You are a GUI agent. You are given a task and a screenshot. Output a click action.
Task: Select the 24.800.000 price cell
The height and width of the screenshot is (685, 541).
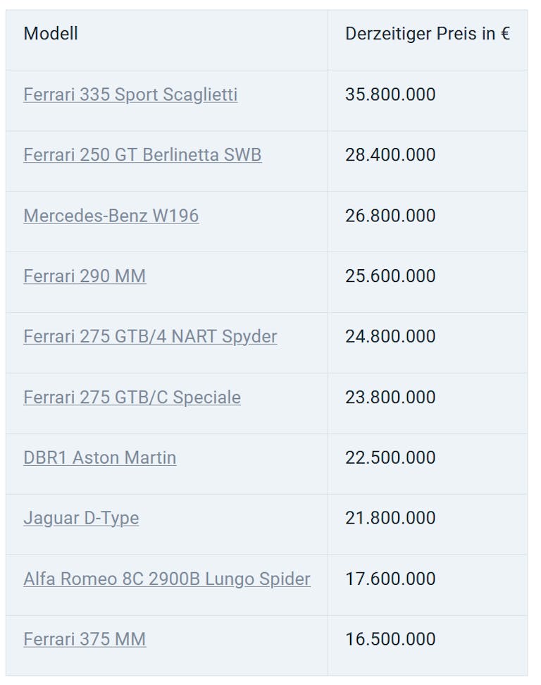pos(390,337)
